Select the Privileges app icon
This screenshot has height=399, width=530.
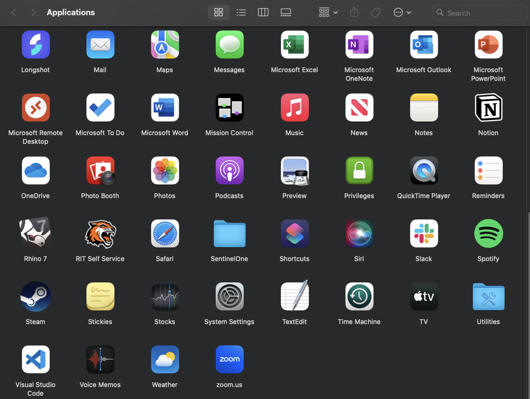tap(359, 170)
